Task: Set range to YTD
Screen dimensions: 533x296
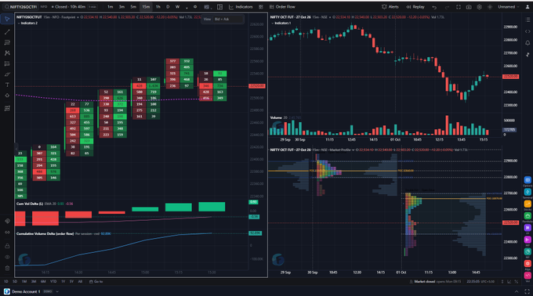Action: pos(53,281)
